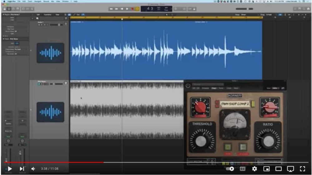The image size is (312, 175).
Task: Open the Logic Pro application menu
Action: click(11, 1)
